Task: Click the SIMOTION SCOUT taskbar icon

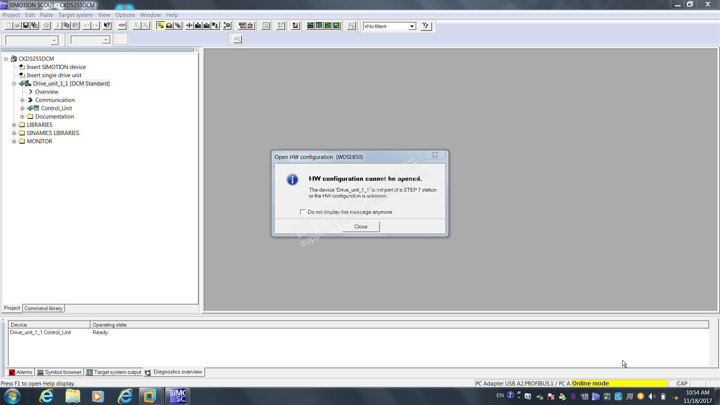Action: 178,396
